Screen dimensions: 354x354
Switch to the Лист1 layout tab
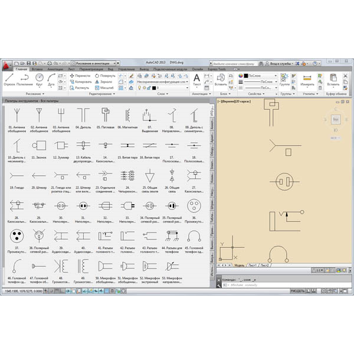(x=253, y=265)
